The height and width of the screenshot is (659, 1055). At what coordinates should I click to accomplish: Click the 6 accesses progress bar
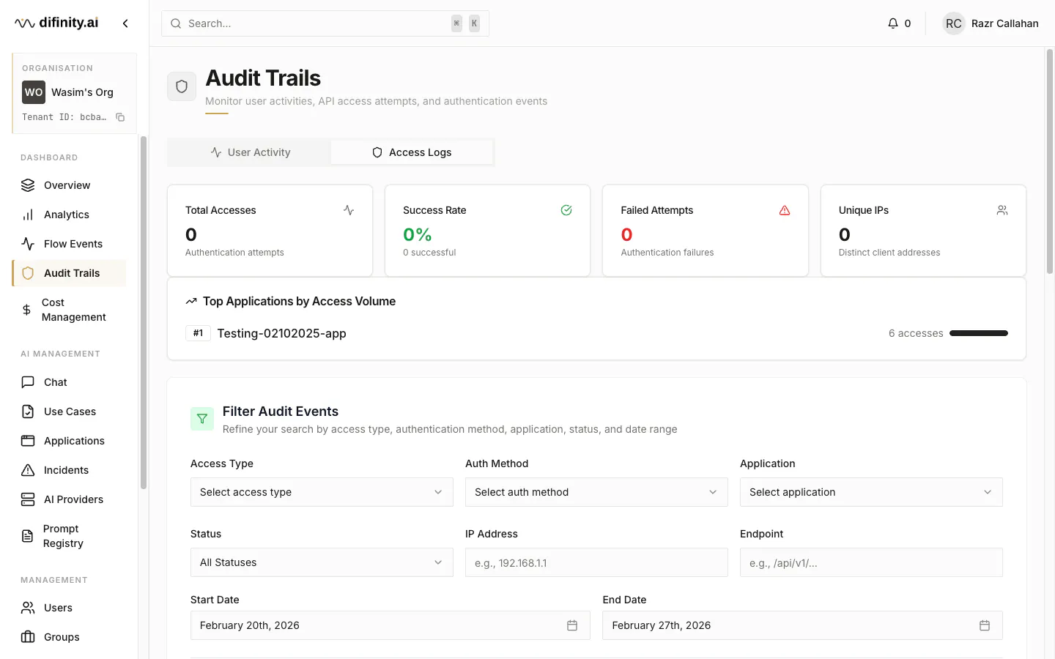click(979, 333)
